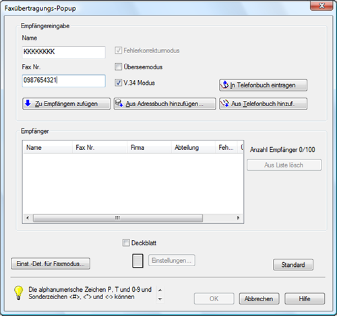Enable the Überseemodus checkbox
This screenshot has width=337, height=316.
(x=118, y=67)
